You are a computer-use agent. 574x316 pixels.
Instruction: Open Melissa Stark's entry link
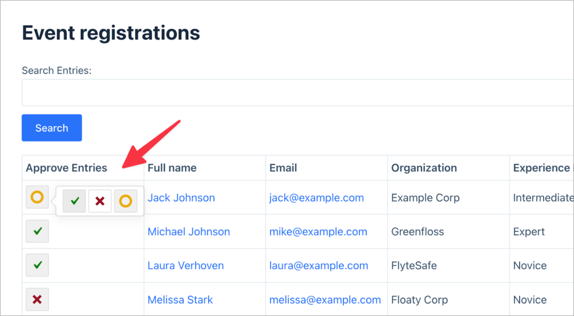point(180,300)
